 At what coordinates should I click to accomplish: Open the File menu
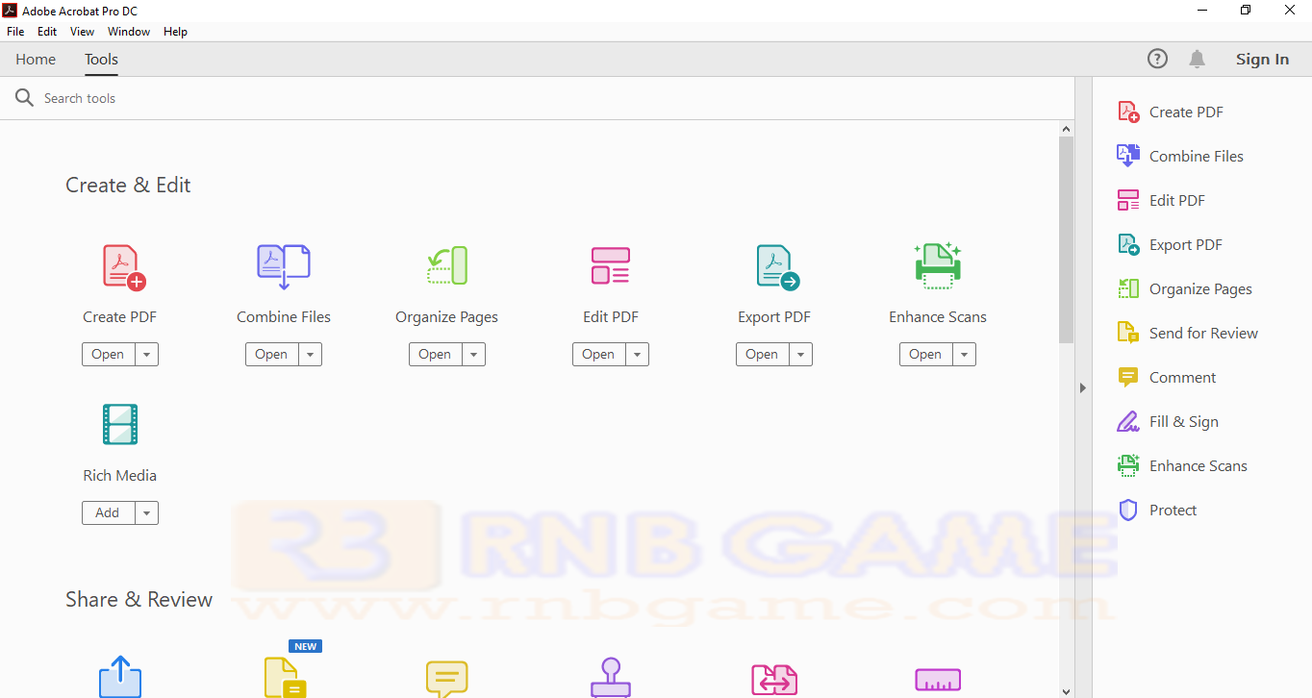coord(15,32)
